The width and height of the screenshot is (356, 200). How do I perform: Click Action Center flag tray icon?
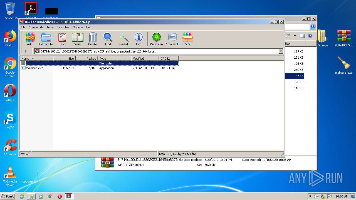point(330,196)
